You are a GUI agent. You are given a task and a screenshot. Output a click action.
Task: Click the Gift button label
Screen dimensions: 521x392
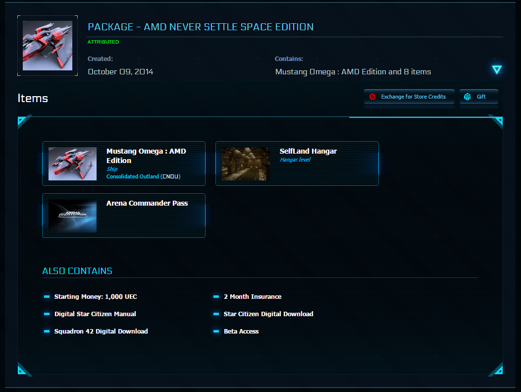tap(481, 97)
